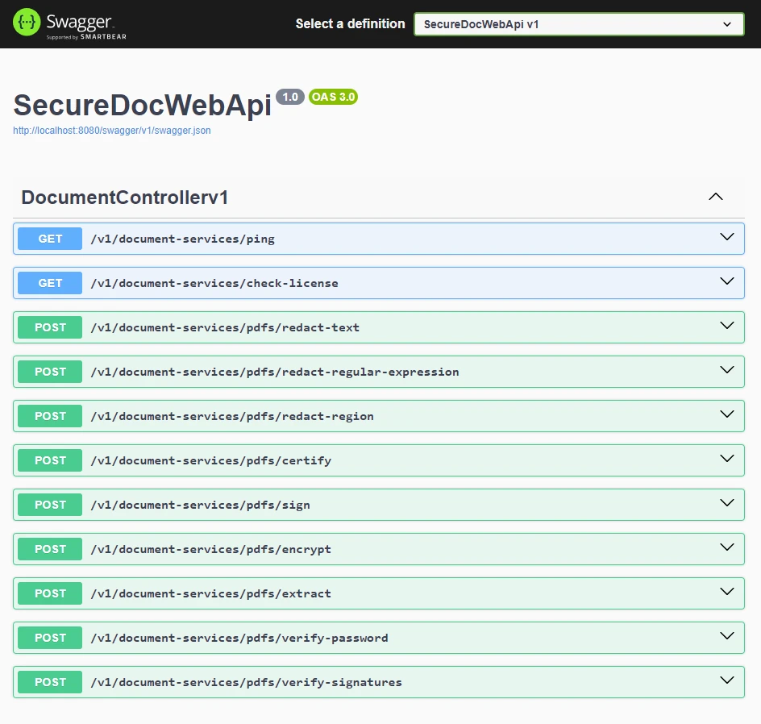The height and width of the screenshot is (724, 761).
Task: Click the Swagger logo icon
Action: tap(27, 23)
